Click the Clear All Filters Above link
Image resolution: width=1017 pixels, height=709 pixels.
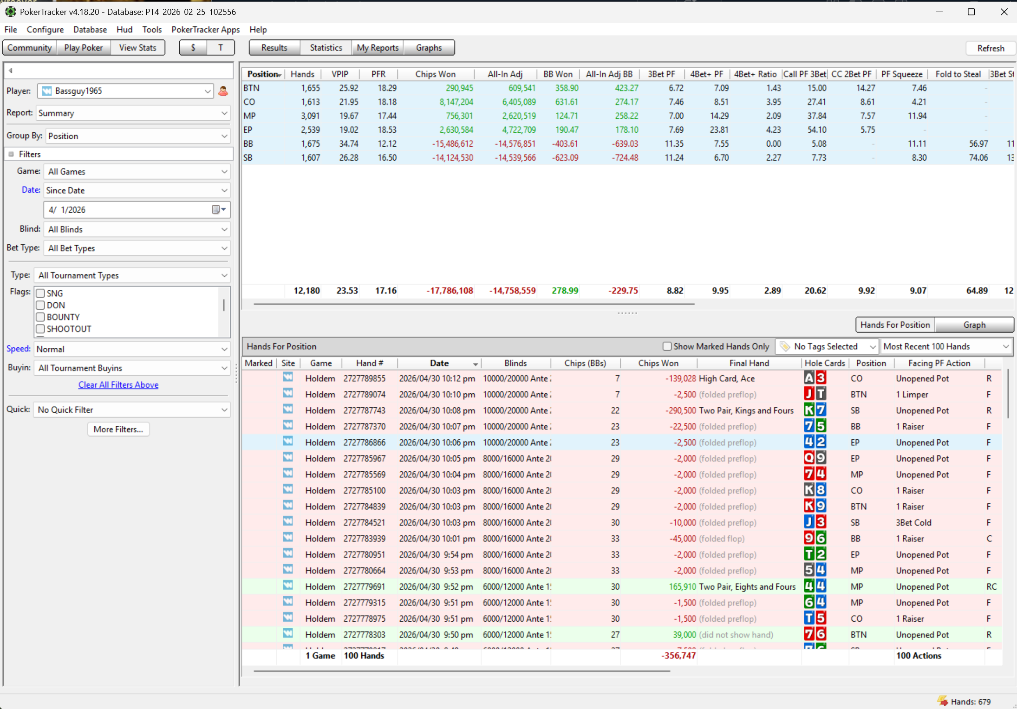click(x=118, y=385)
